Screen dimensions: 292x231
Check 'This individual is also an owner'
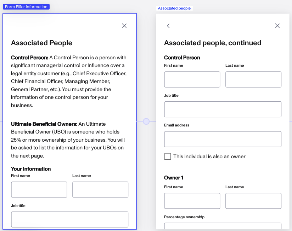(x=167, y=156)
